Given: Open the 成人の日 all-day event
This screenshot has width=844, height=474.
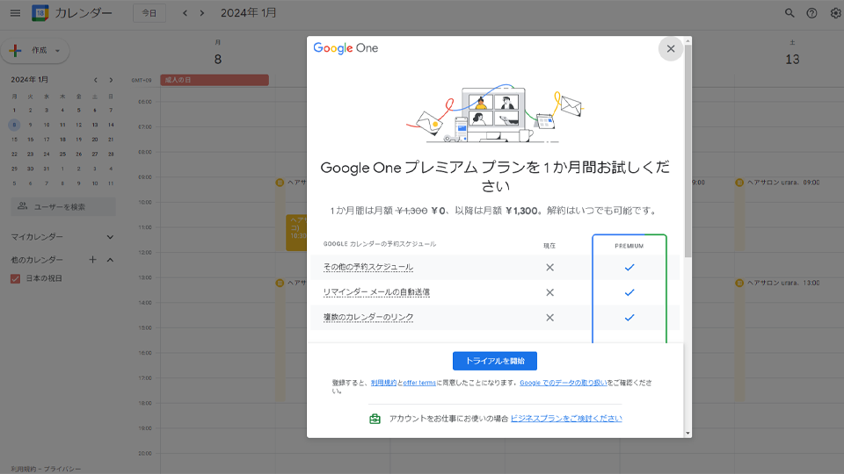Looking at the screenshot, I should point(215,80).
